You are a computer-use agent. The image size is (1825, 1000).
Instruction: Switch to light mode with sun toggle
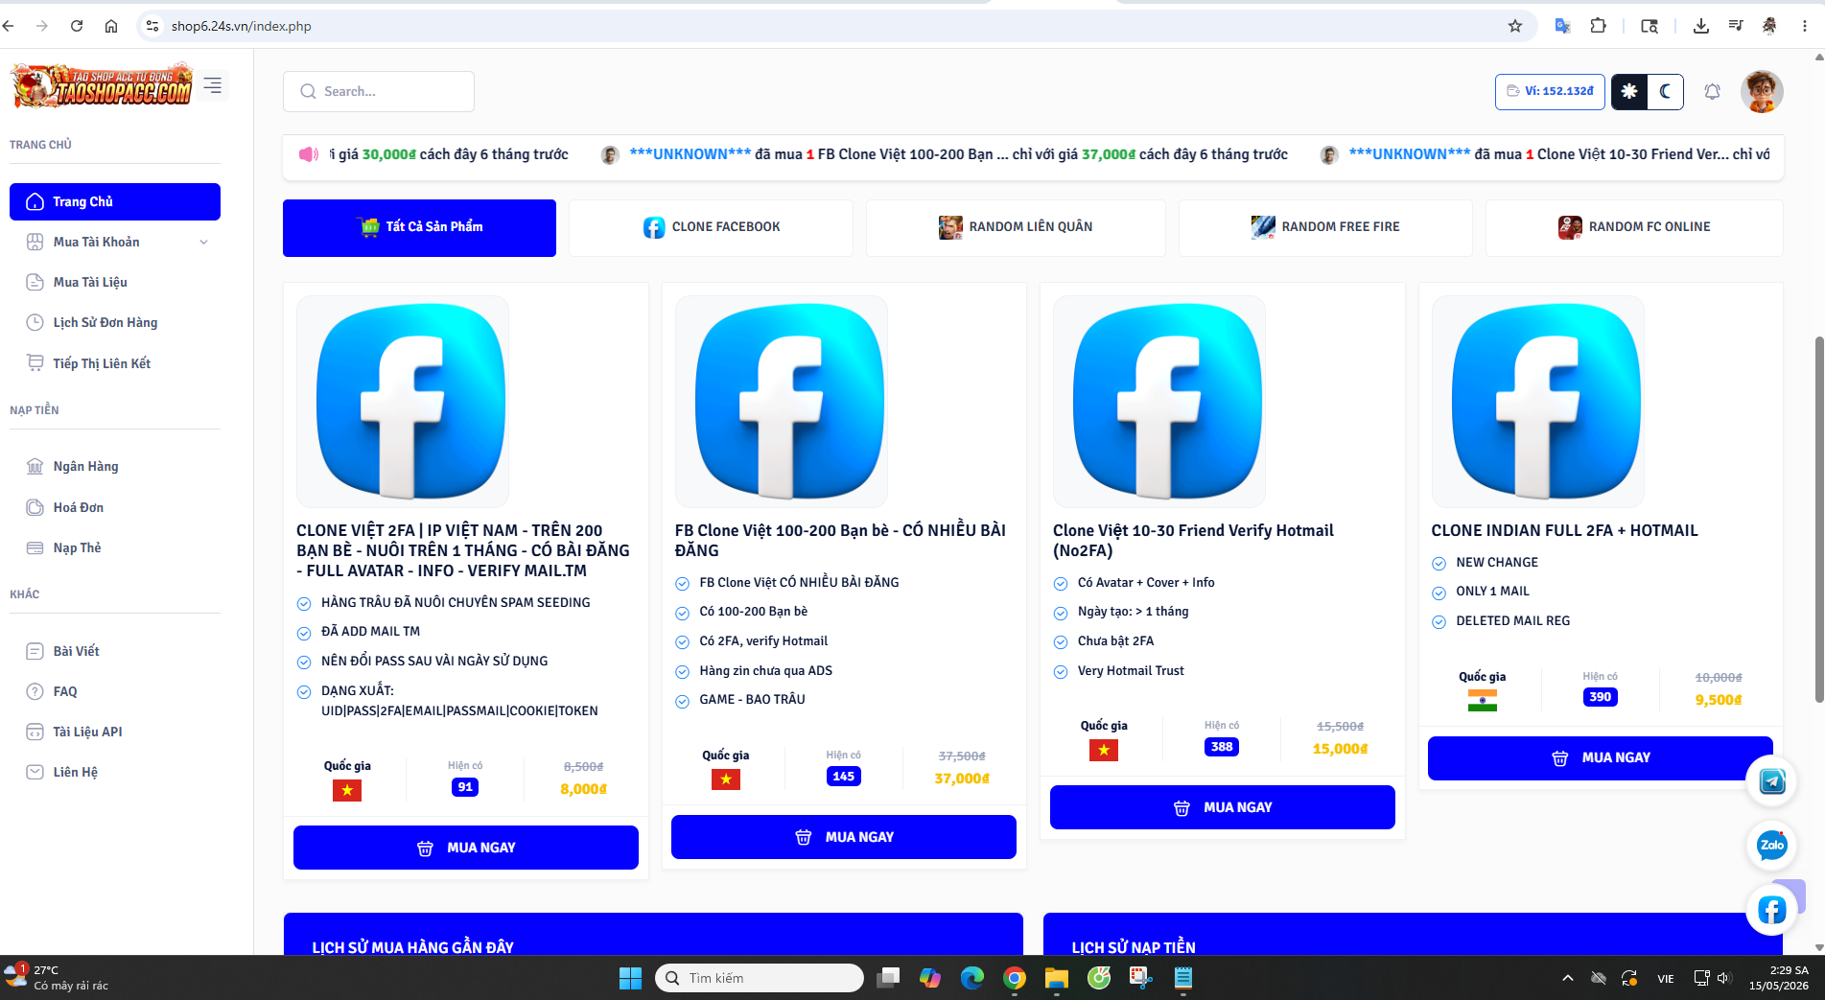coord(1629,91)
